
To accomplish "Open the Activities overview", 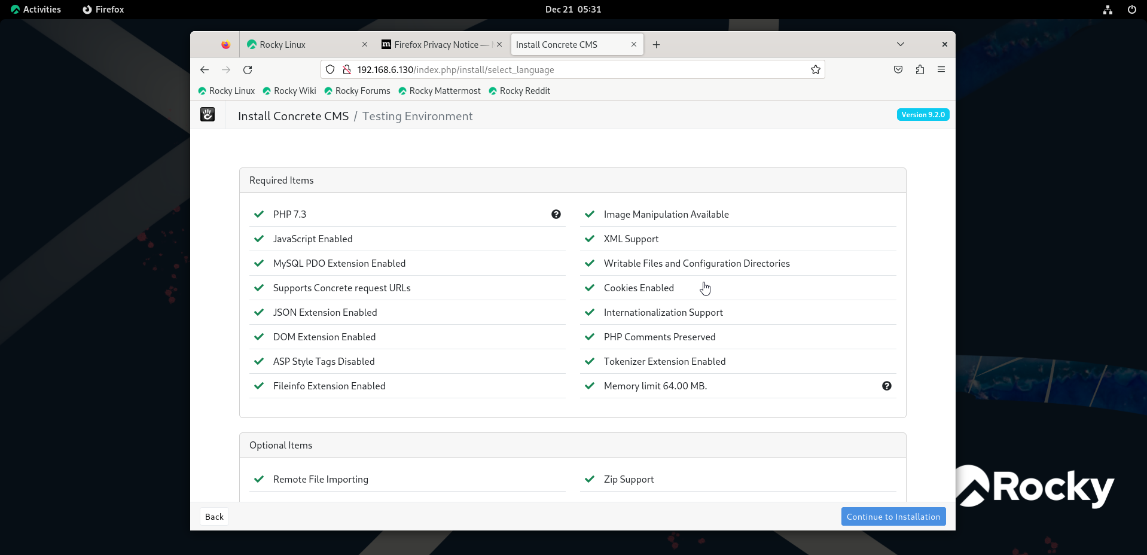I will pyautogui.click(x=36, y=10).
